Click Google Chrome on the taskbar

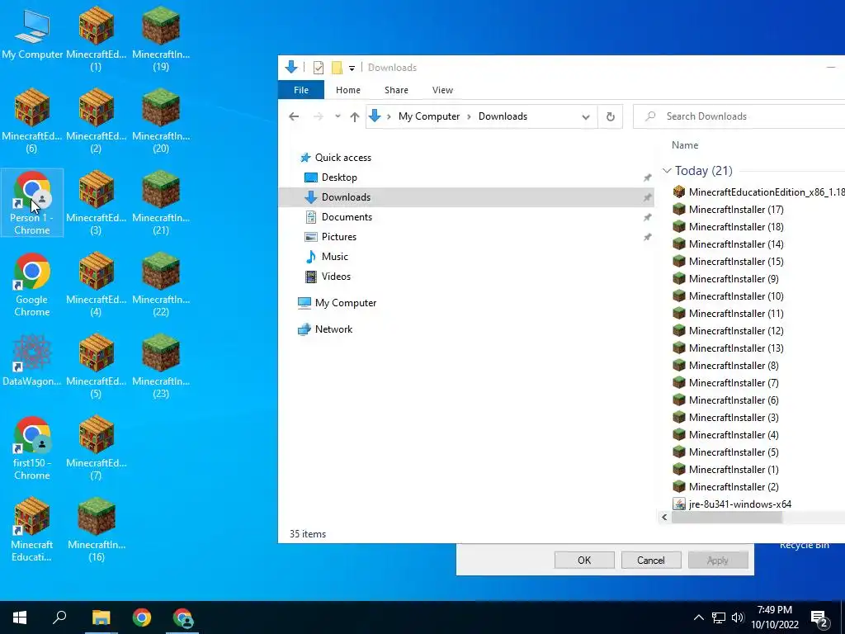coord(142,617)
